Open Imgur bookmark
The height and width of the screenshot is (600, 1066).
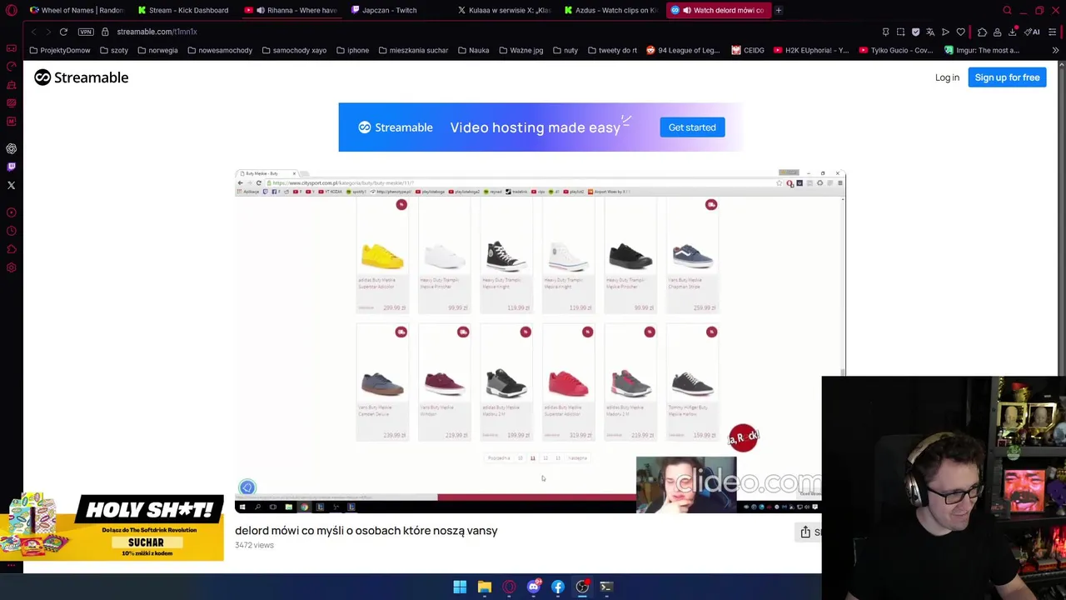[982, 50]
